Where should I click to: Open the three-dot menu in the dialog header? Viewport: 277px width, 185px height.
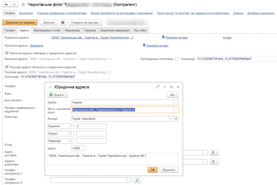click(164, 87)
